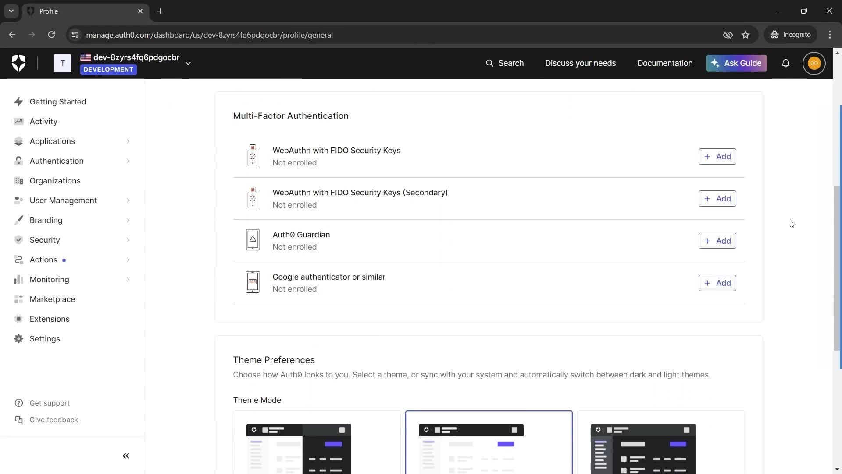Click the page vertical scrollbar thumb
This screenshot has height=474, width=842.
(x=836, y=268)
